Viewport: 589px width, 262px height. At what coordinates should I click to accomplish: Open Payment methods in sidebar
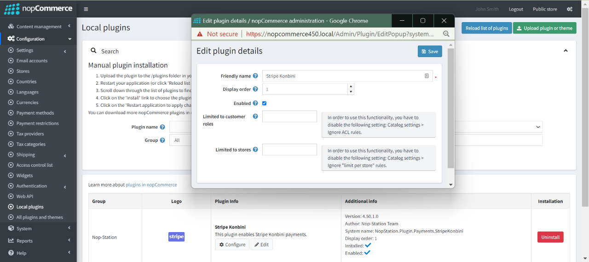click(35, 113)
